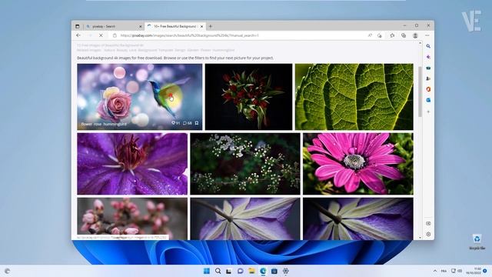Open the rightmost purple petal underside image
Viewport: 492px width, 277px height.
click(x=358, y=219)
